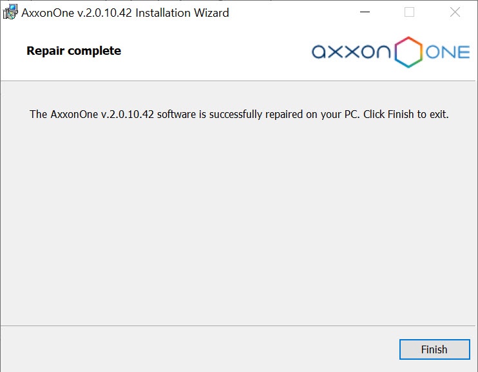Click the installer icon in title bar
478x372 pixels.
click(10, 12)
